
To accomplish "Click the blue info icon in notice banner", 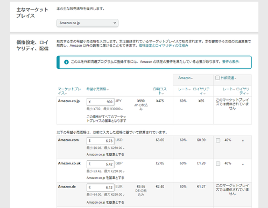I will 66,62.
